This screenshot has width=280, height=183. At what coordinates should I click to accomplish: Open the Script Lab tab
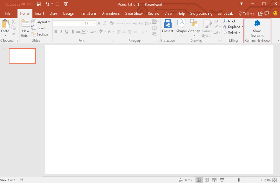[225, 13]
